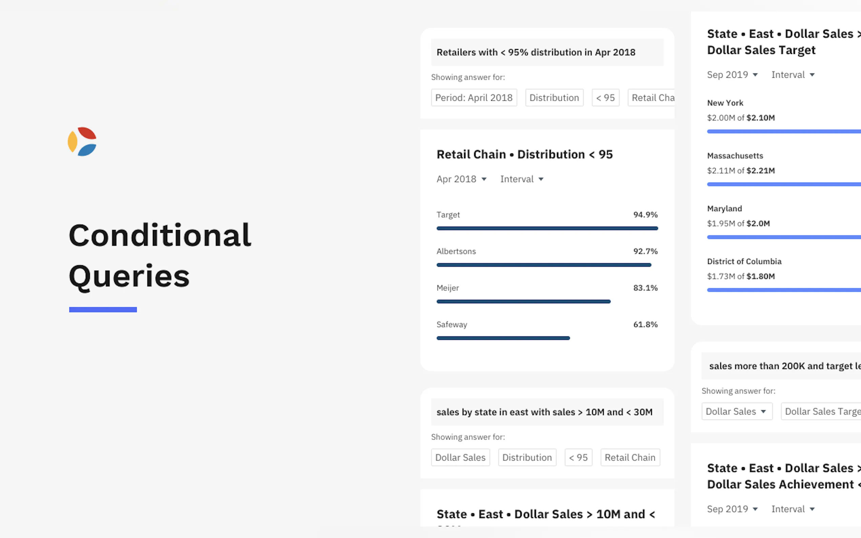
Task: Click the Target distribution progress bar
Action: click(547, 228)
